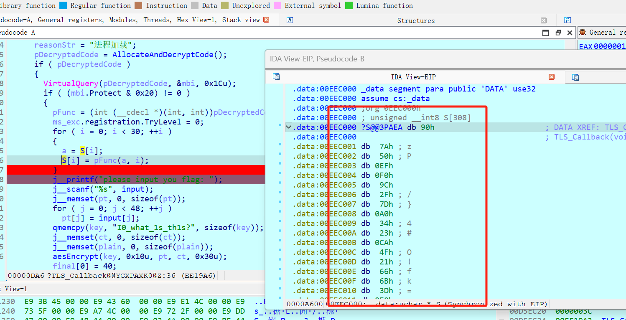Close the IDA View-EIP tab

coord(552,77)
